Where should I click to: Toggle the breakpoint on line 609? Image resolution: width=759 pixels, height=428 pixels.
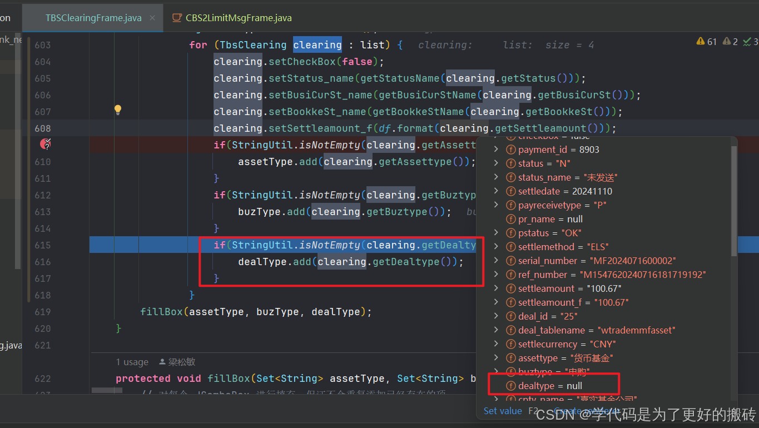(46, 144)
